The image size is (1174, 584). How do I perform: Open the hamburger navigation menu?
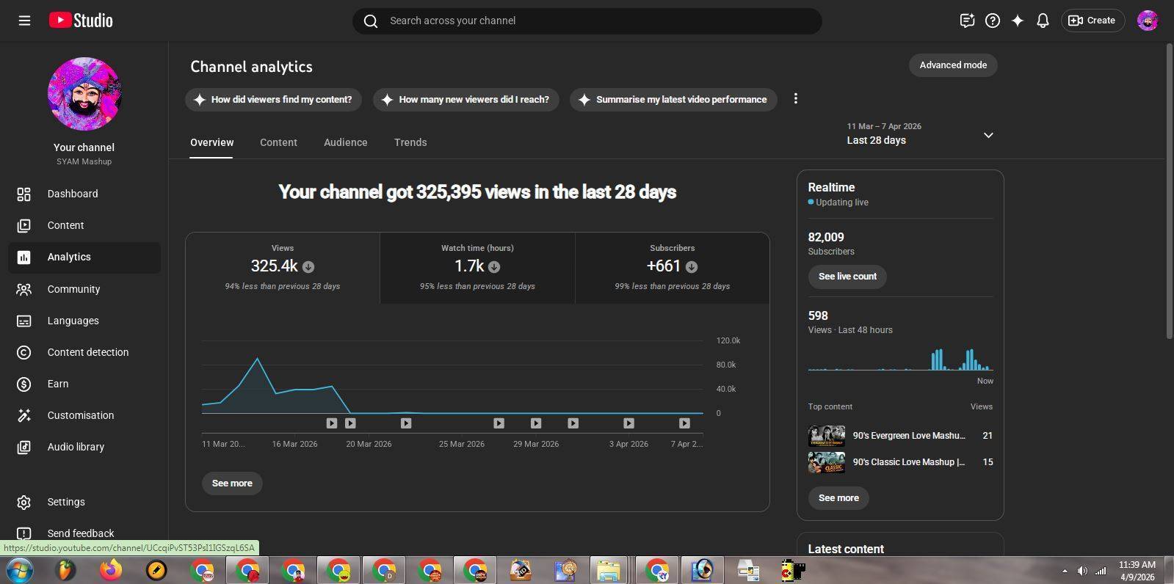click(24, 21)
